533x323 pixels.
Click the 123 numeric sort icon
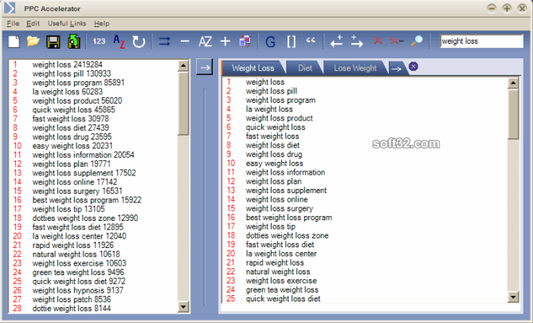(99, 41)
